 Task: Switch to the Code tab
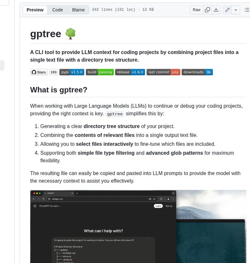tap(58, 10)
